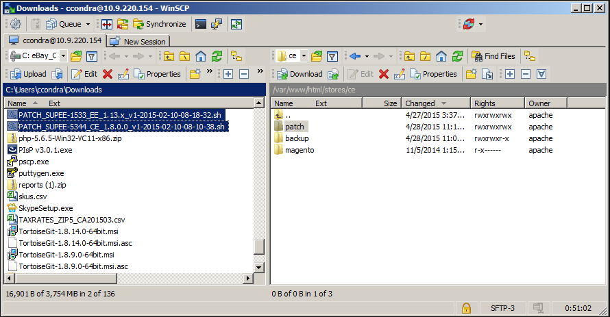This screenshot has width=610, height=317.
Task: Rename selected local file icon
Action: pyautogui.click(x=123, y=74)
